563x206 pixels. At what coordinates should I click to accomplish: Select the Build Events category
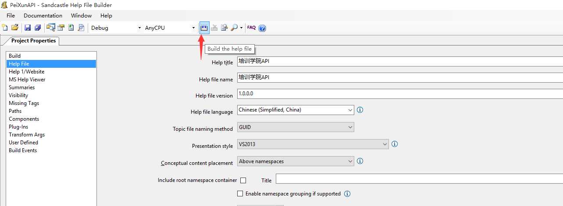tap(51, 150)
